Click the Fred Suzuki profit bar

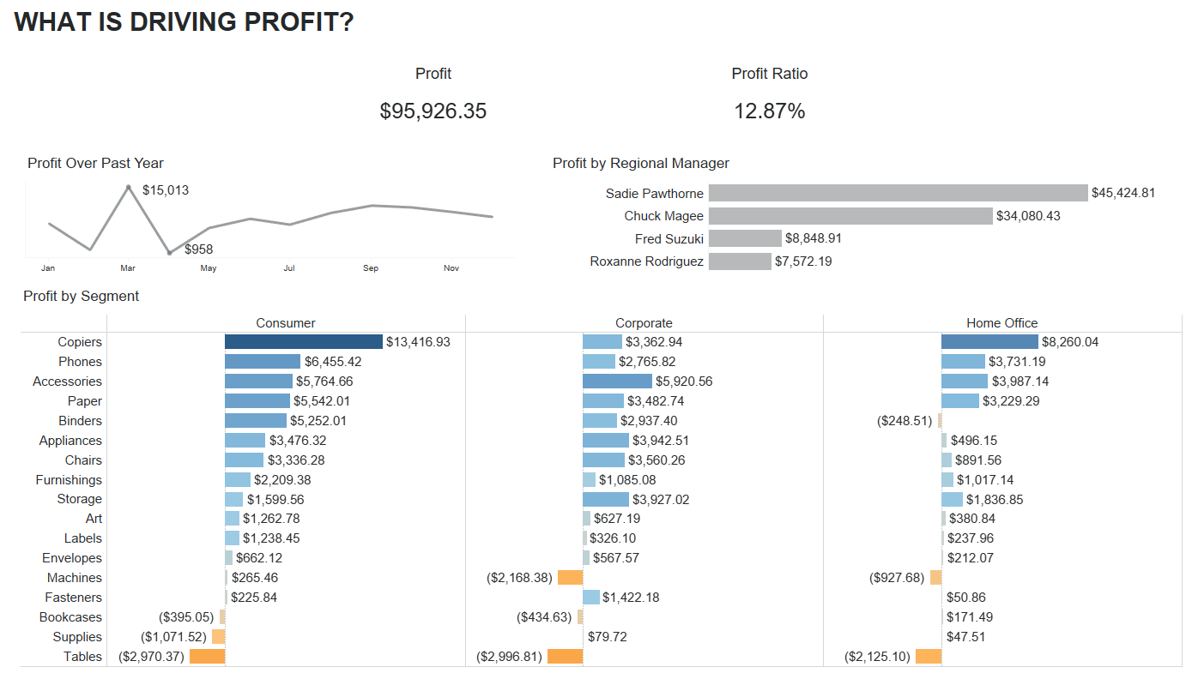point(745,238)
